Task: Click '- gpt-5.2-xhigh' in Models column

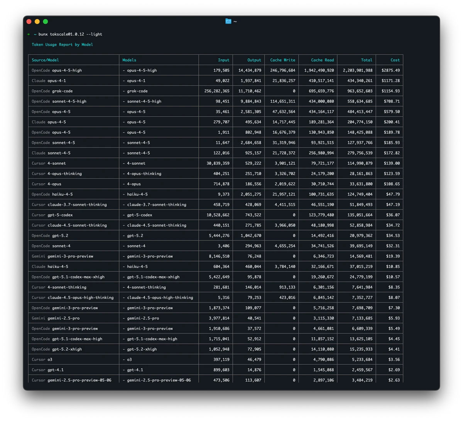Action: (x=140, y=349)
